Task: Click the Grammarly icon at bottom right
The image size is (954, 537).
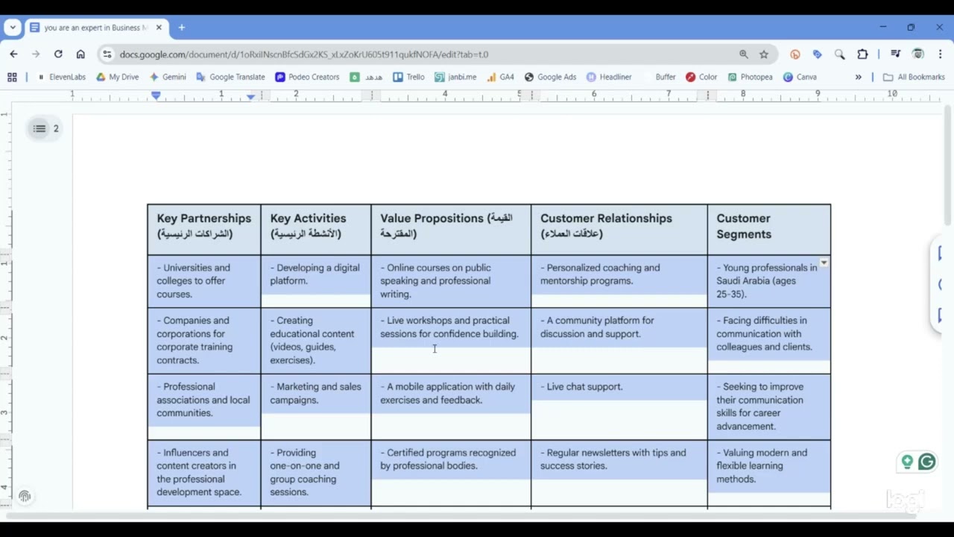Action: click(926, 462)
